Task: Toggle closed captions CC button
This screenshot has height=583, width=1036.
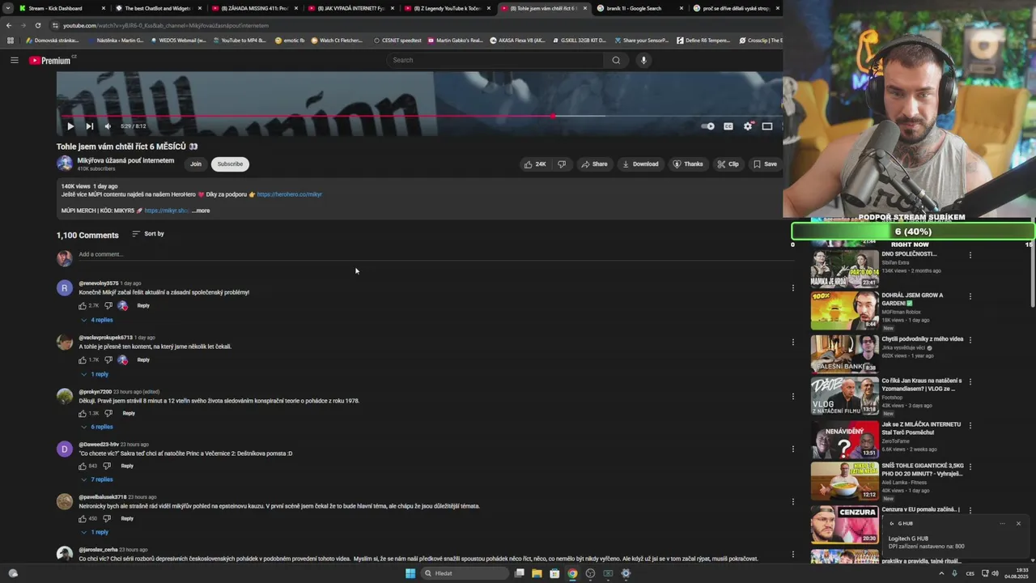Action: point(728,126)
